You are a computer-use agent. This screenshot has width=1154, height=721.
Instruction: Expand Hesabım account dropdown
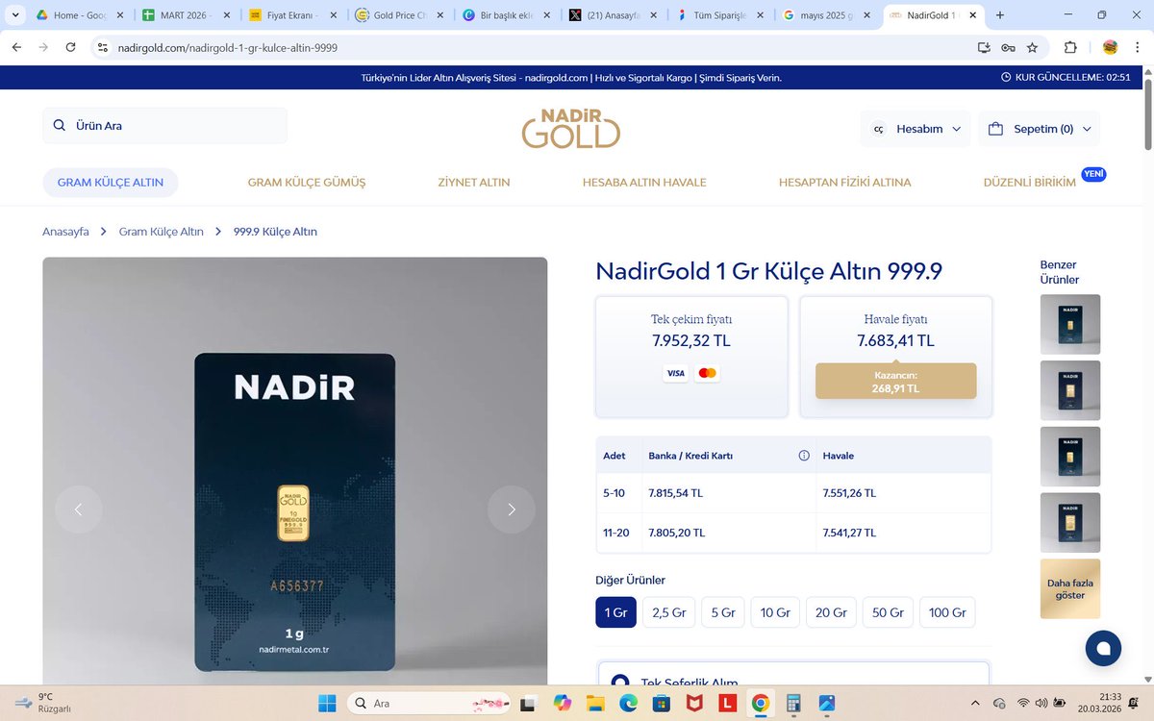click(916, 129)
